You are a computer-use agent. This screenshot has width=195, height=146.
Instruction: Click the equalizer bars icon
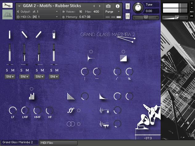coord(32,96)
